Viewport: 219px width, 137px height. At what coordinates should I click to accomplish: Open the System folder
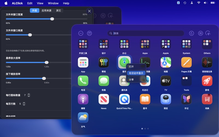[186, 44]
